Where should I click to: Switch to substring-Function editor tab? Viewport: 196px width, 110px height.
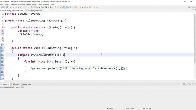coord(34,10)
